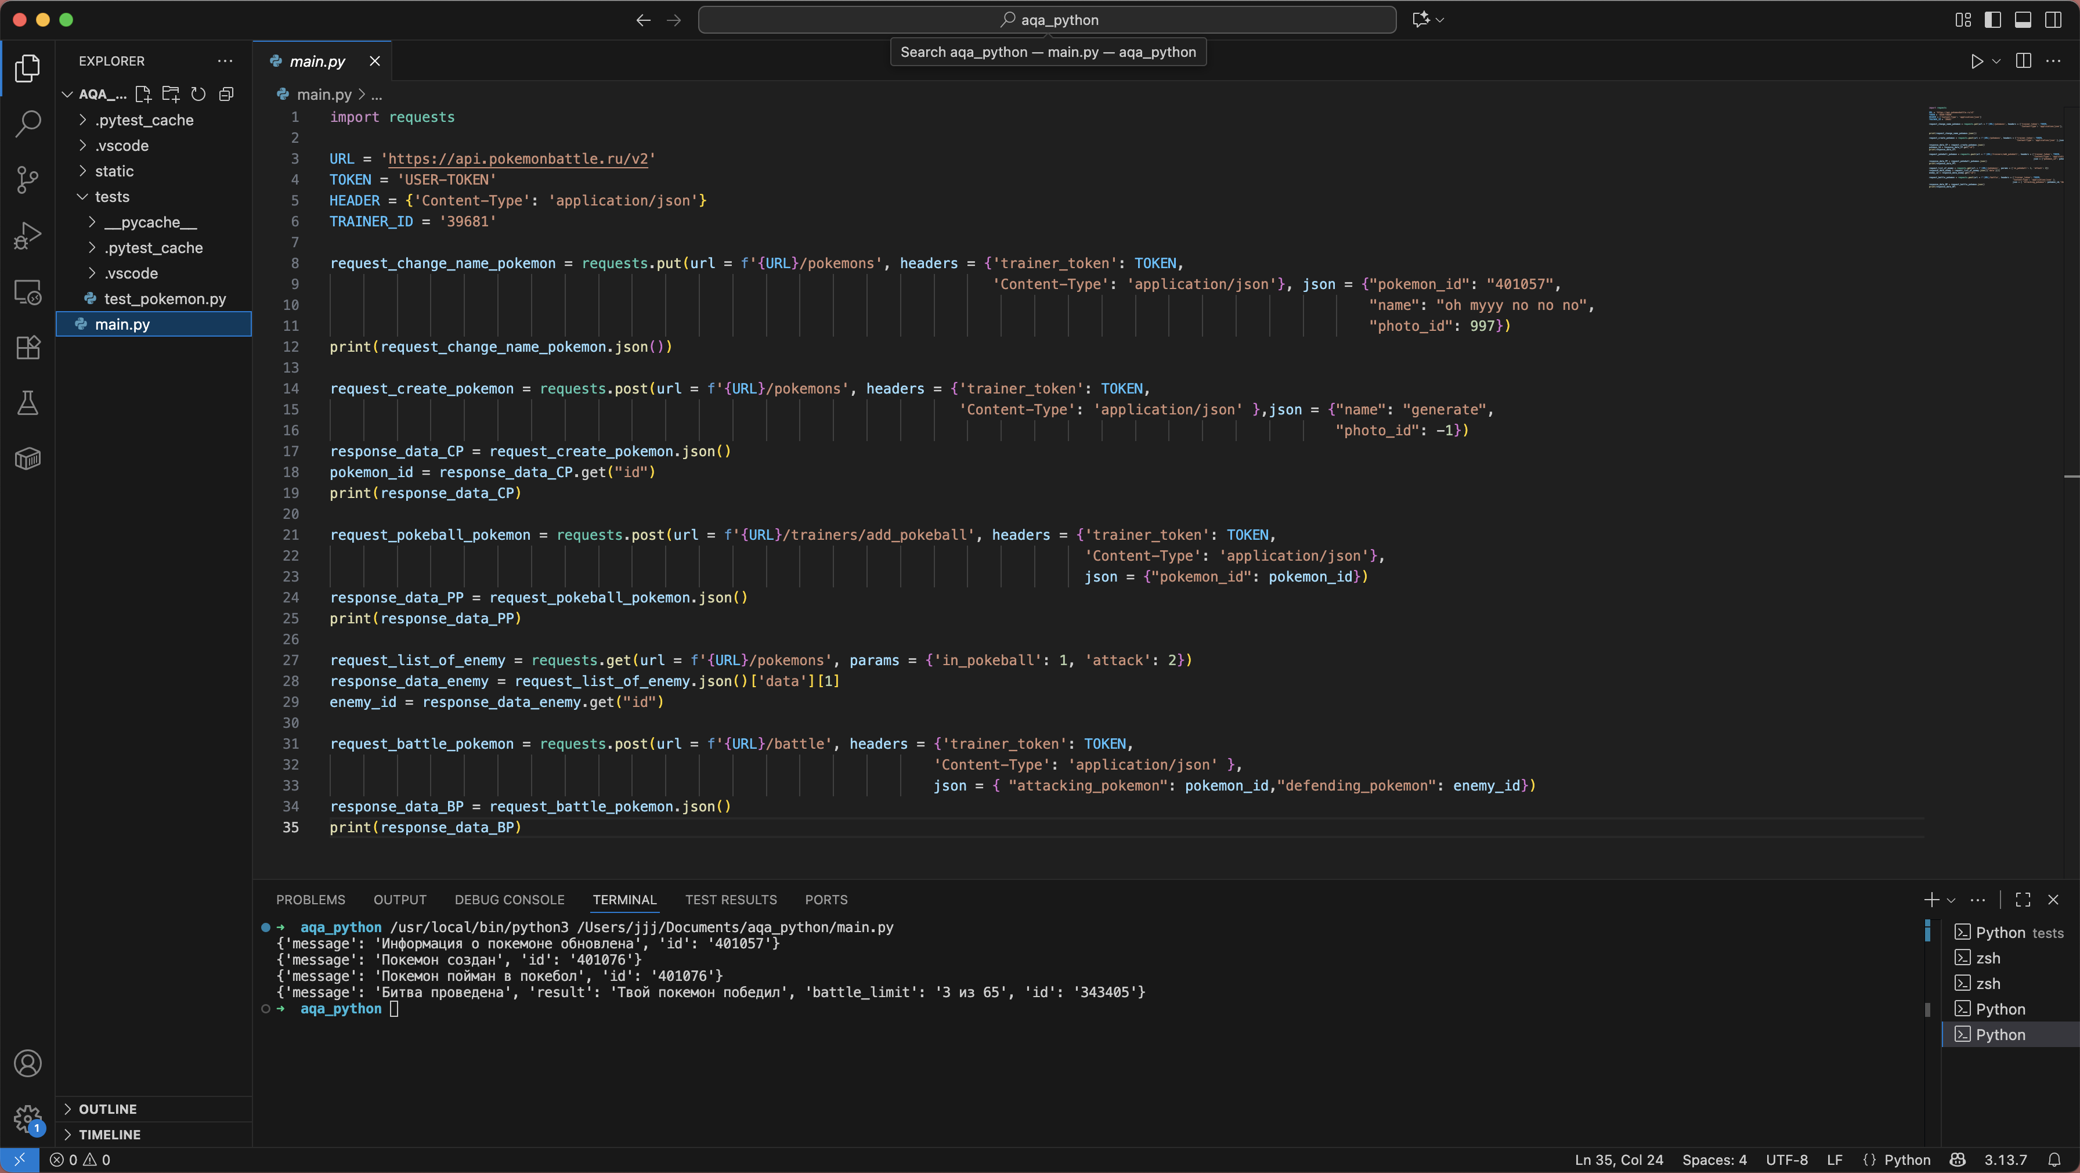Expand the OUTLINE section
This screenshot has width=2080, height=1173.
107,1109
